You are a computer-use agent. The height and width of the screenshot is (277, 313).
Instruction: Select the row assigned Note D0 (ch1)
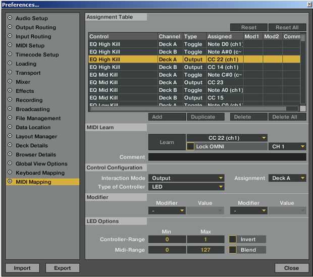(x=194, y=44)
